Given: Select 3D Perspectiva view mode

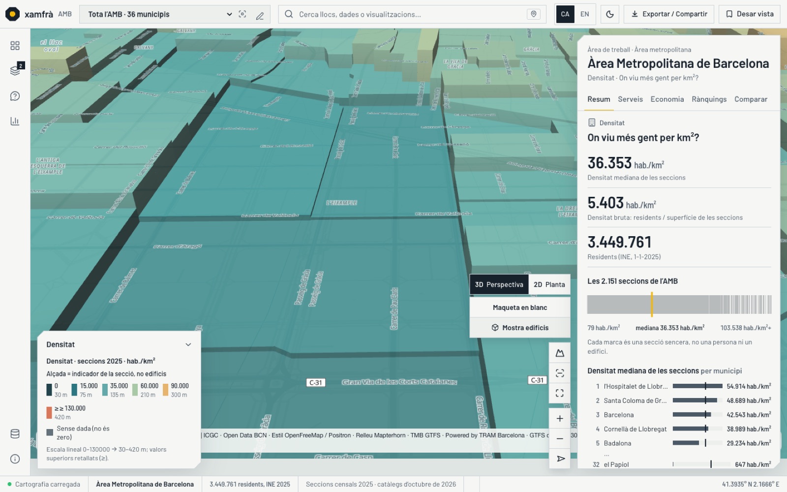Looking at the screenshot, I should [499, 285].
